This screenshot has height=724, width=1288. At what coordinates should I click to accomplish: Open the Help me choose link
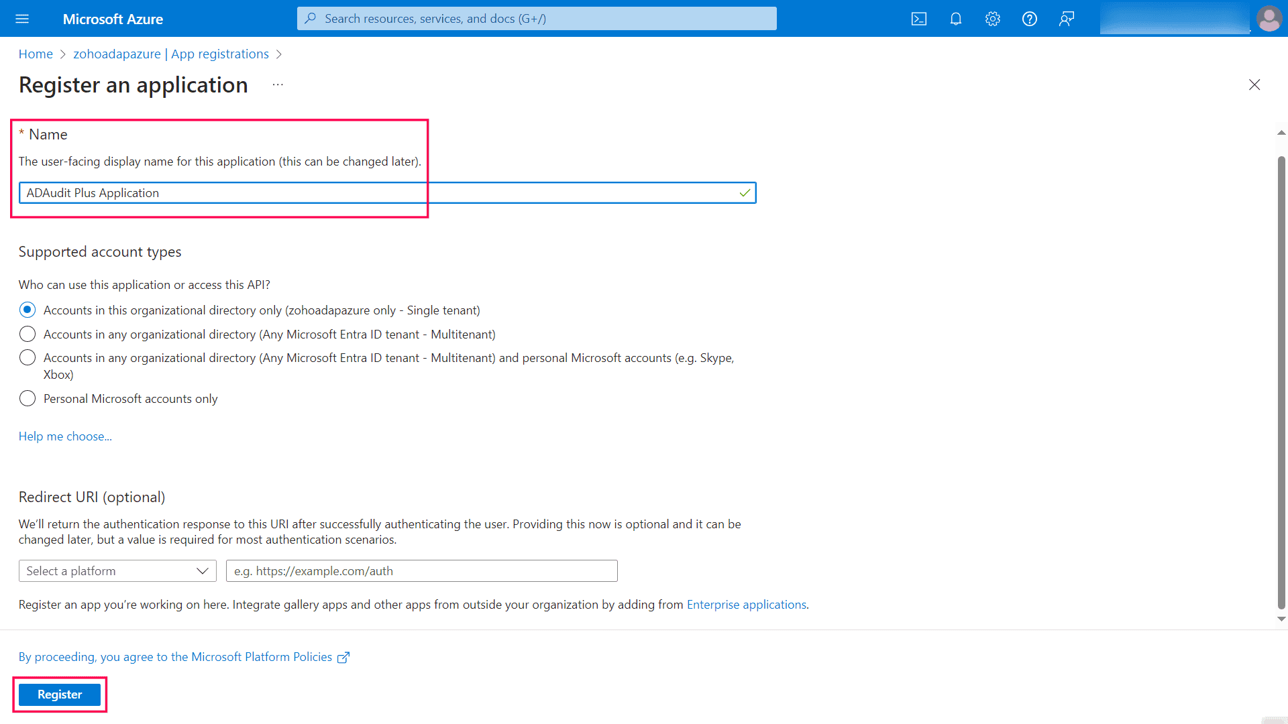[64, 436]
